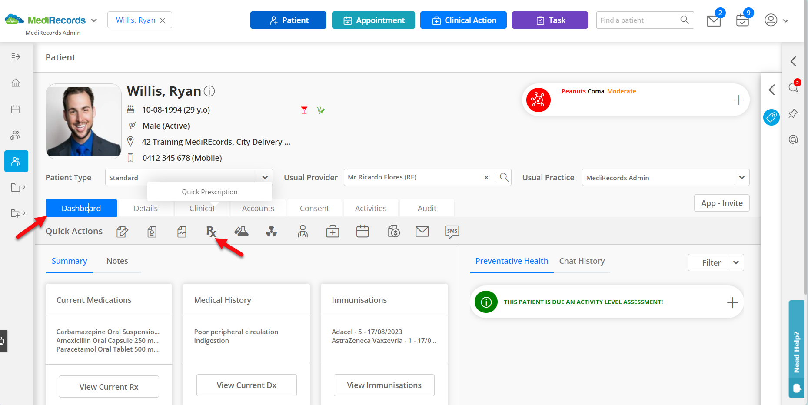The width and height of the screenshot is (808, 405).
Task: Expand the allergy banner plus button
Action: point(738,100)
